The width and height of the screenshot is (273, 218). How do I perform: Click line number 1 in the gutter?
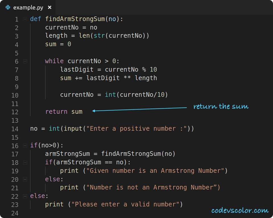pos(16,19)
